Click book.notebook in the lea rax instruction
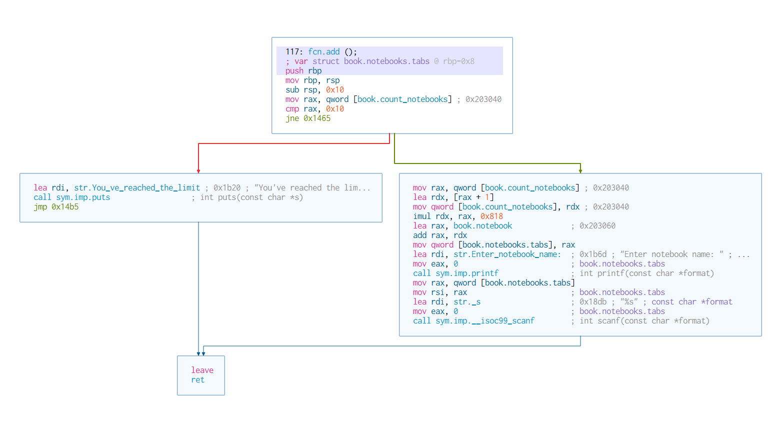The height and width of the screenshot is (433, 774). coord(482,226)
